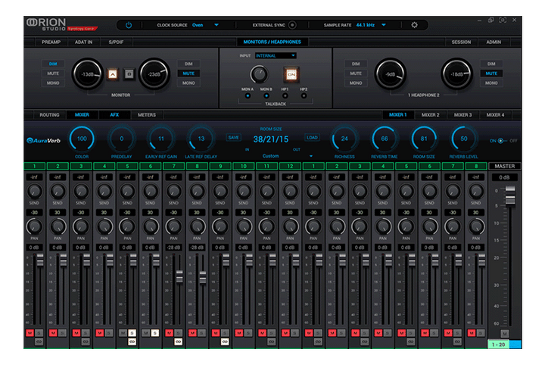Click the AuraVerb logo

coord(43,140)
